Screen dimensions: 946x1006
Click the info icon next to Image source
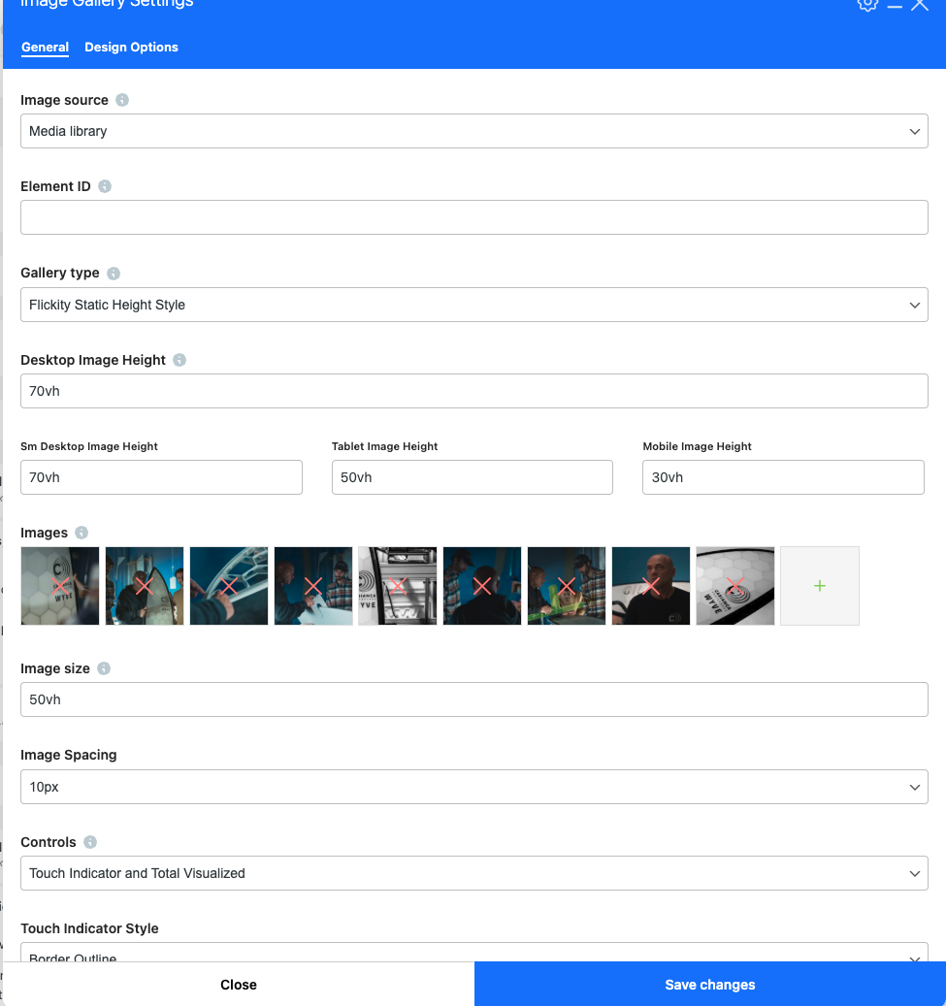tap(122, 100)
